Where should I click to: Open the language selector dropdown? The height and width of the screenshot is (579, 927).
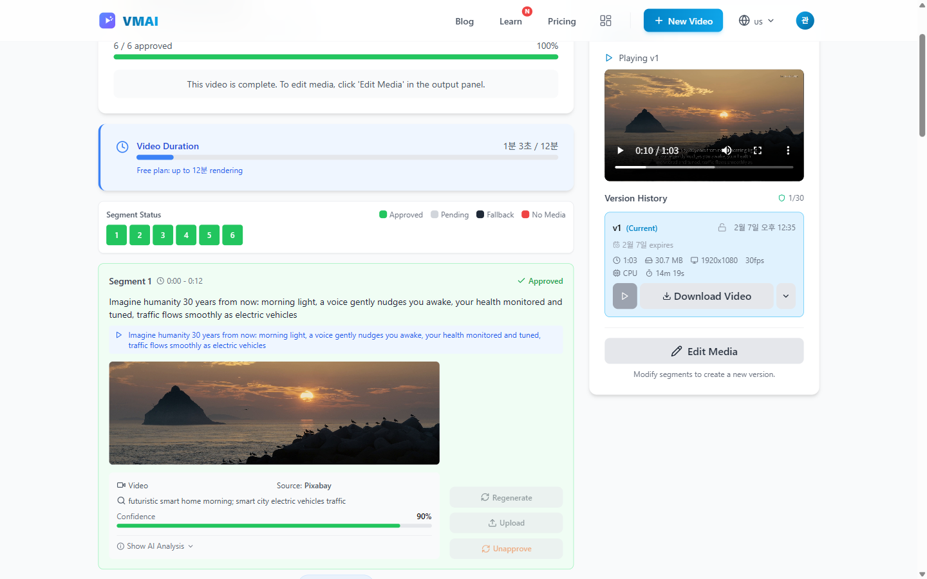click(756, 21)
